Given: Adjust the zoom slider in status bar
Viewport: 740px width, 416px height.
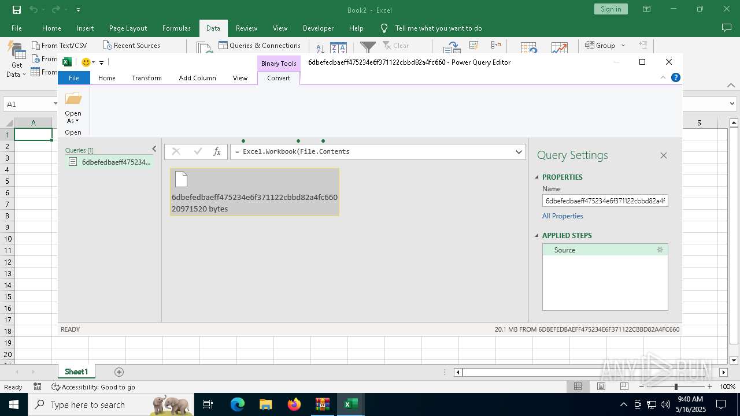Looking at the screenshot, I should pos(676,387).
